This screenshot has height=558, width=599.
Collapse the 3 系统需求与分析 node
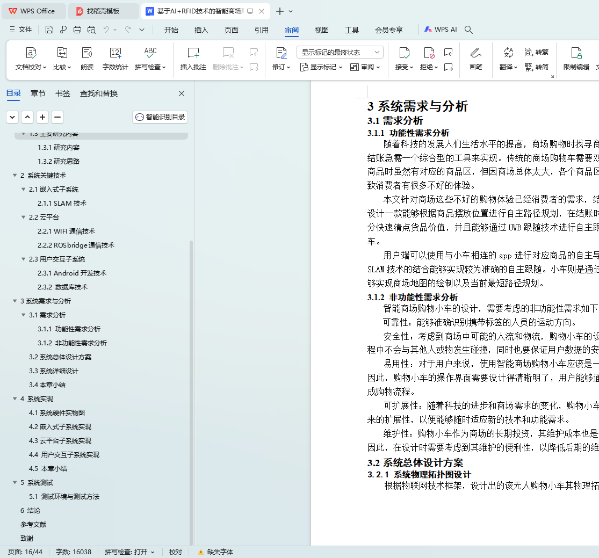click(x=15, y=301)
